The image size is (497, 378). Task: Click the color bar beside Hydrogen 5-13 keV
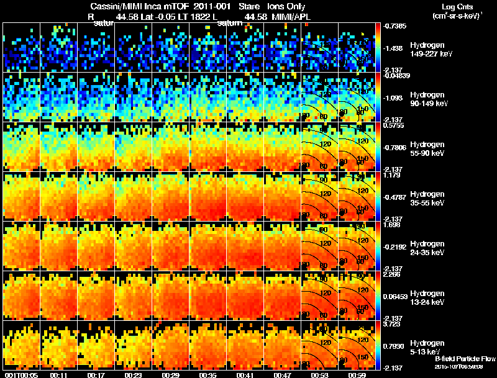point(378,346)
